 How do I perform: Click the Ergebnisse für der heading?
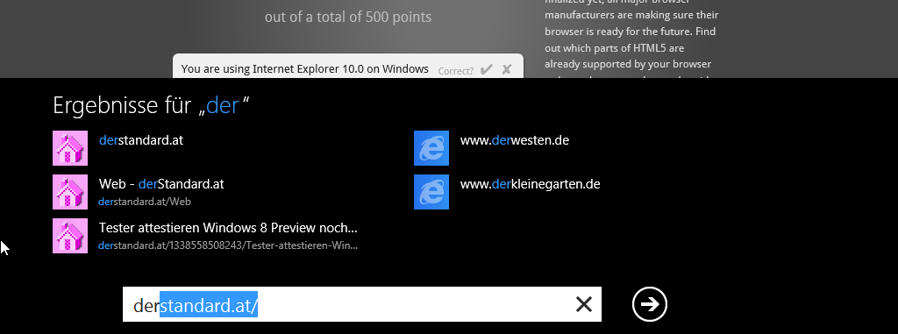coord(152,105)
